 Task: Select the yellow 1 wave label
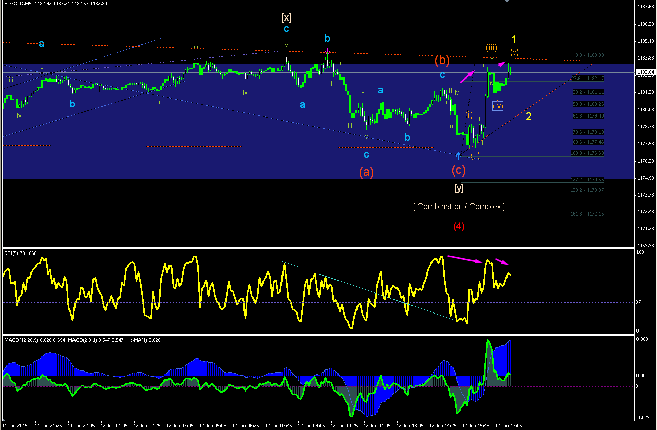(x=514, y=39)
